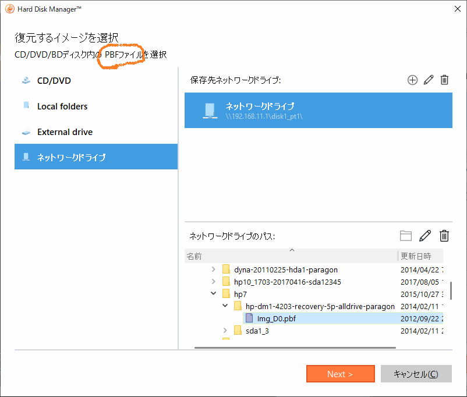
Task: Delete the network drive using the trash icon
Action: click(444, 80)
